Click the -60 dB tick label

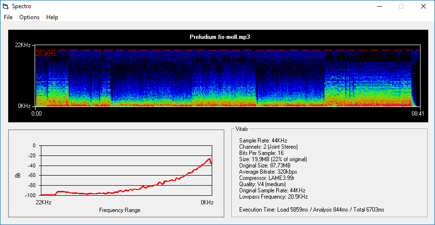click(31, 176)
